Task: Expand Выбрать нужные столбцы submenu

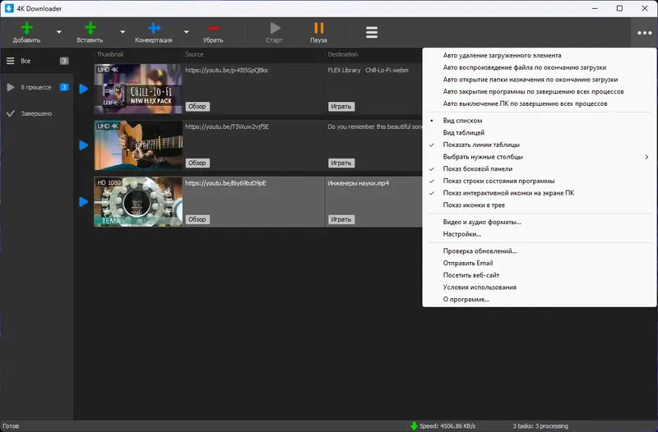Action: [x=540, y=157]
